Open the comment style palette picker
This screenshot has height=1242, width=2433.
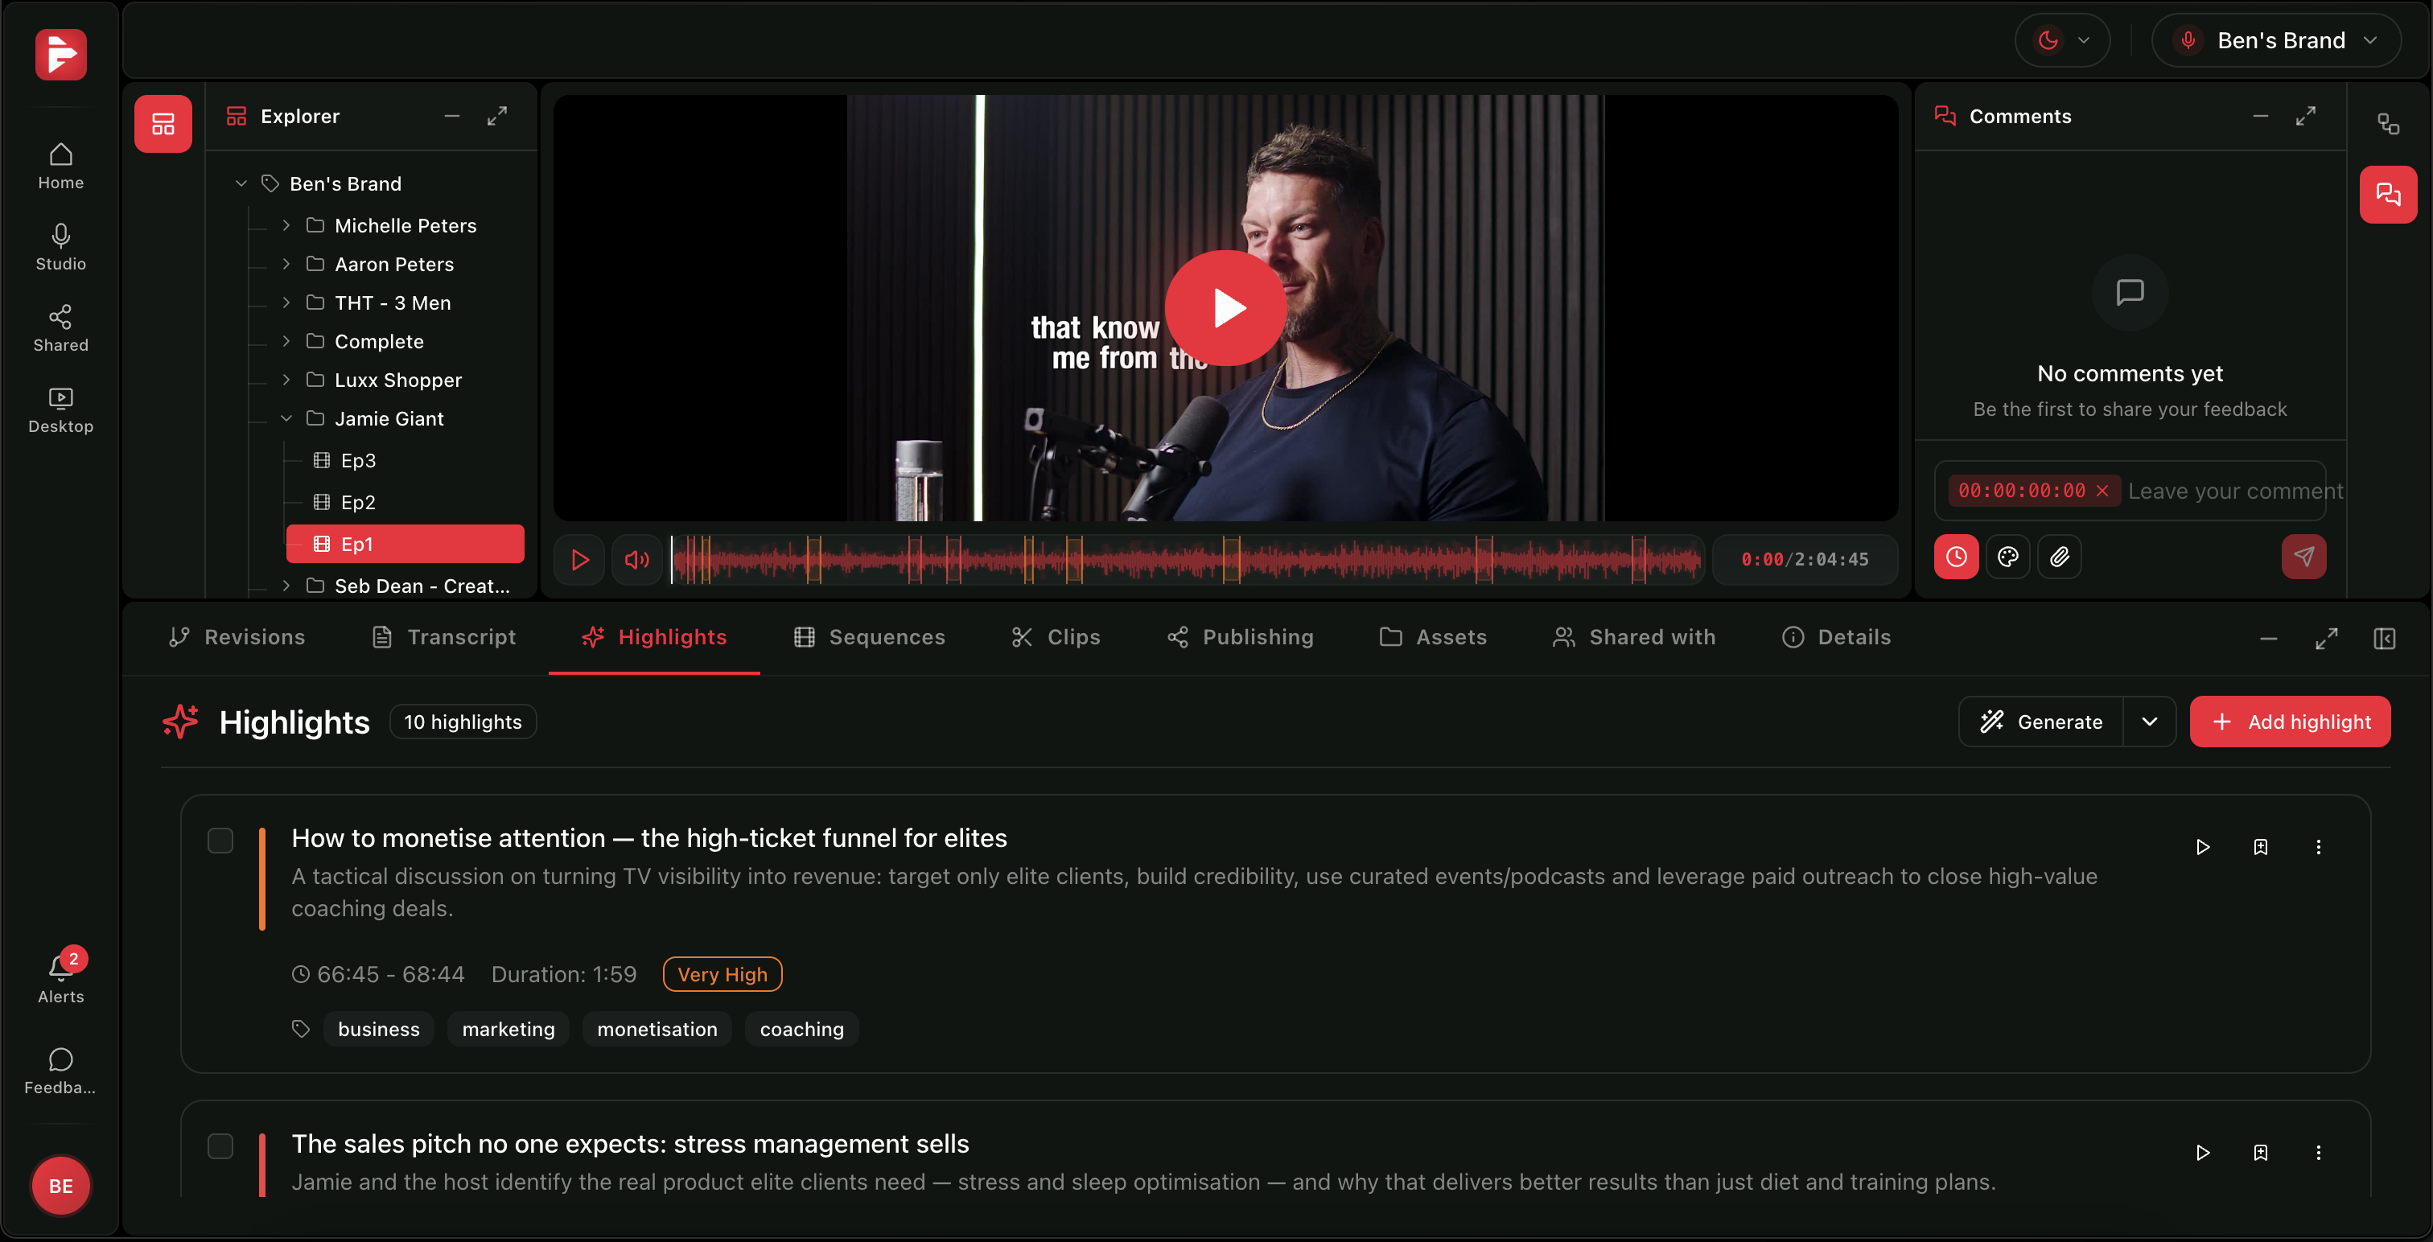pyautogui.click(x=2008, y=557)
